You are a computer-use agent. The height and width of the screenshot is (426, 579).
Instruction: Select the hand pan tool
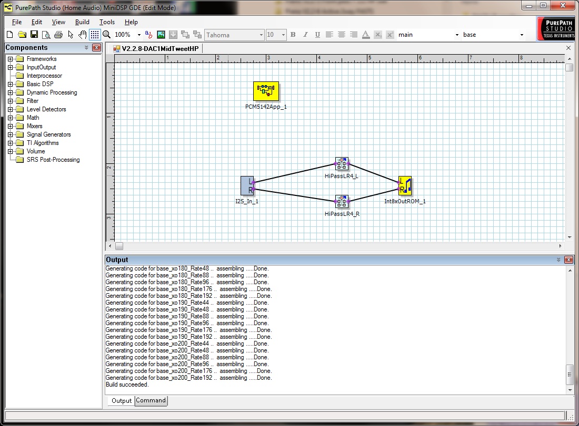[x=83, y=35]
